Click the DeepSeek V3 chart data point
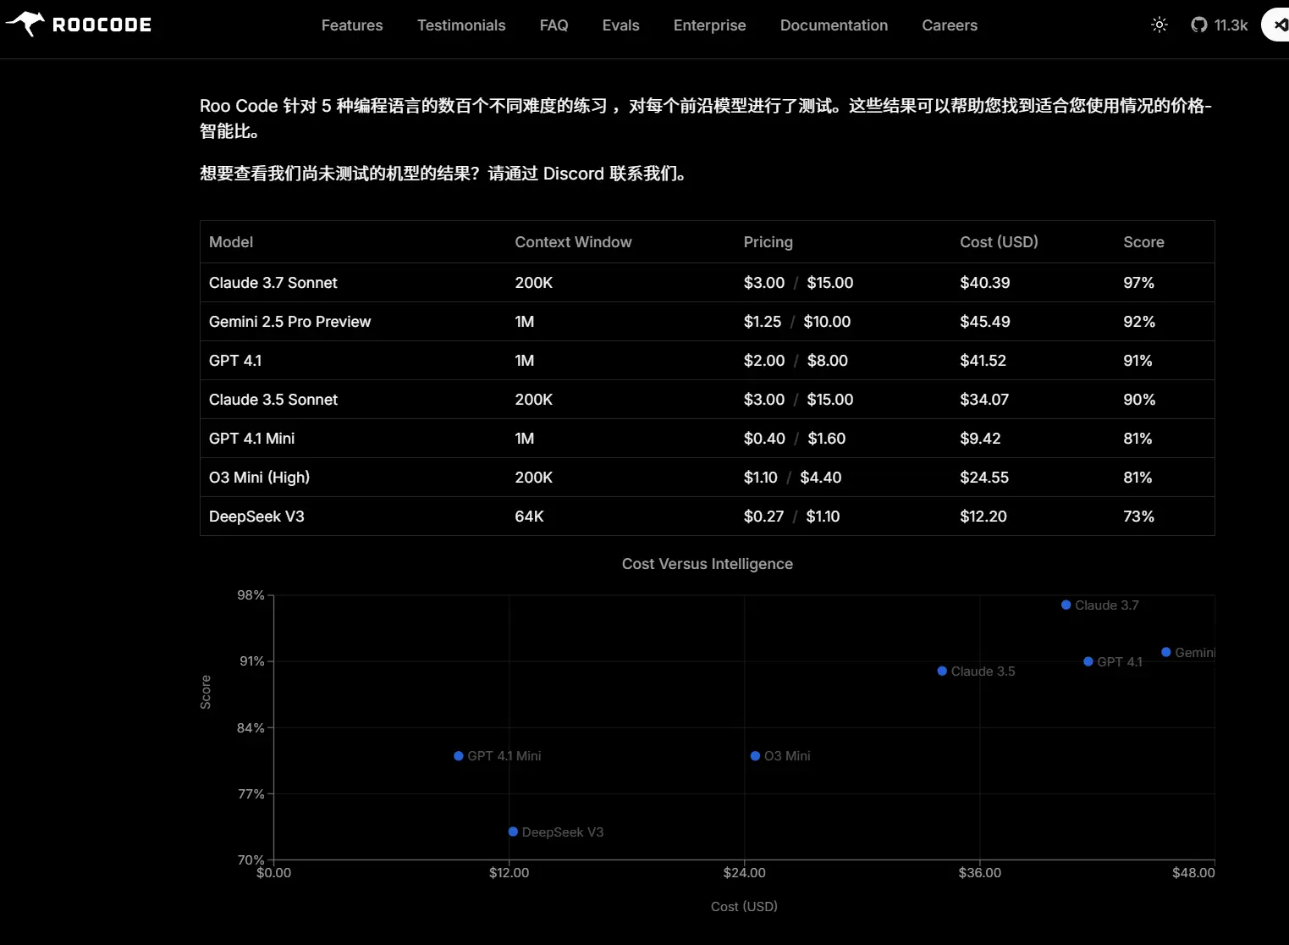The width and height of the screenshot is (1289, 945). coord(513,832)
